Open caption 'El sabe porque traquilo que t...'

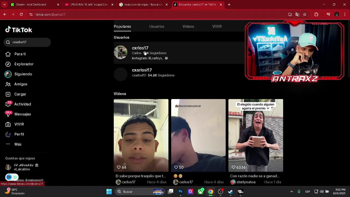tap(141, 176)
